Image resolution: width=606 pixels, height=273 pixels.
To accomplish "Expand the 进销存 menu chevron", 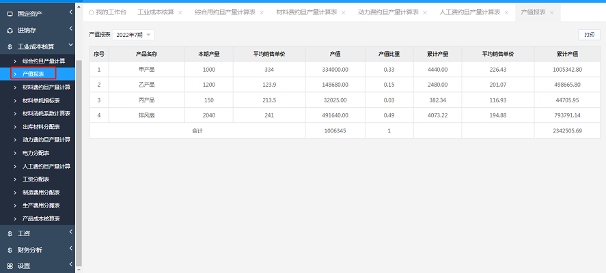I will tap(71, 29).
